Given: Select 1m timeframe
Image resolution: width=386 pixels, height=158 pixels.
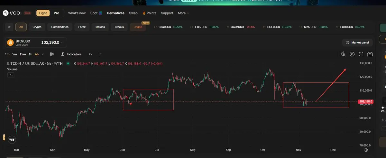Looking at the screenshot, I should click(x=7, y=54).
